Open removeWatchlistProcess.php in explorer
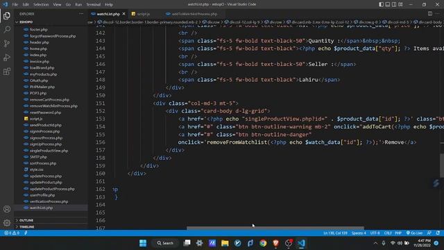 pos(53,106)
